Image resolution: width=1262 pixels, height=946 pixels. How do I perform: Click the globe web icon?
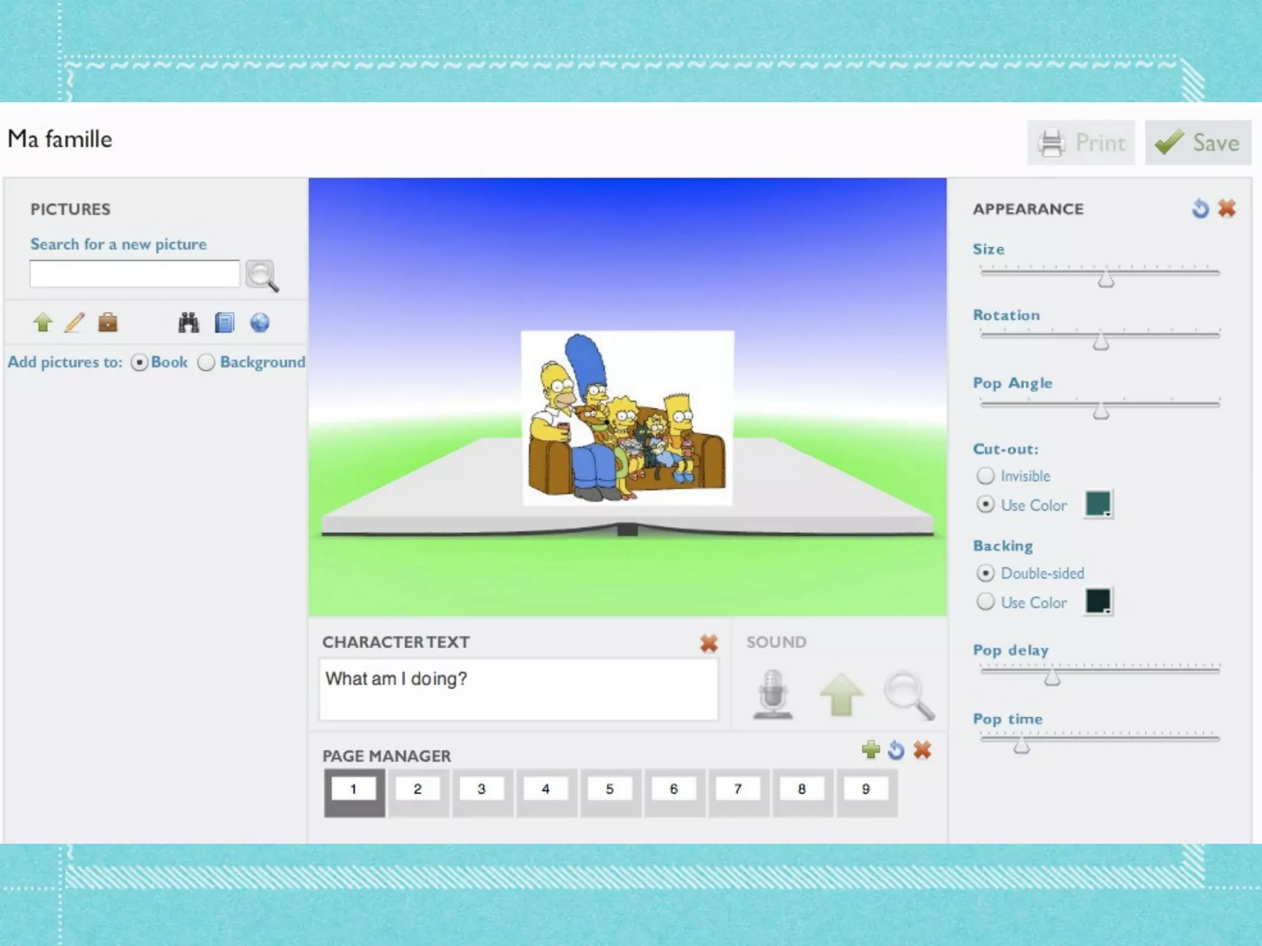click(x=259, y=322)
